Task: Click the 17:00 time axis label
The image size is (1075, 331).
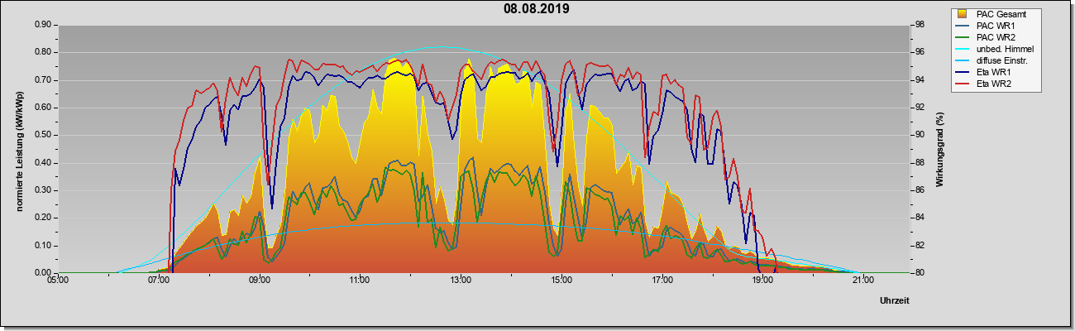Action: coord(662,280)
